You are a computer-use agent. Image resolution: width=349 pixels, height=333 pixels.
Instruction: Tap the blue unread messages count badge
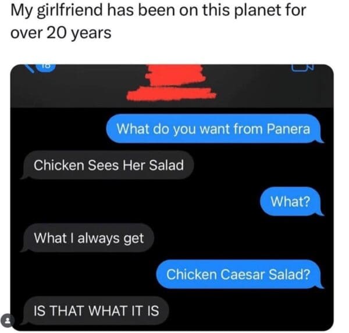(45, 67)
